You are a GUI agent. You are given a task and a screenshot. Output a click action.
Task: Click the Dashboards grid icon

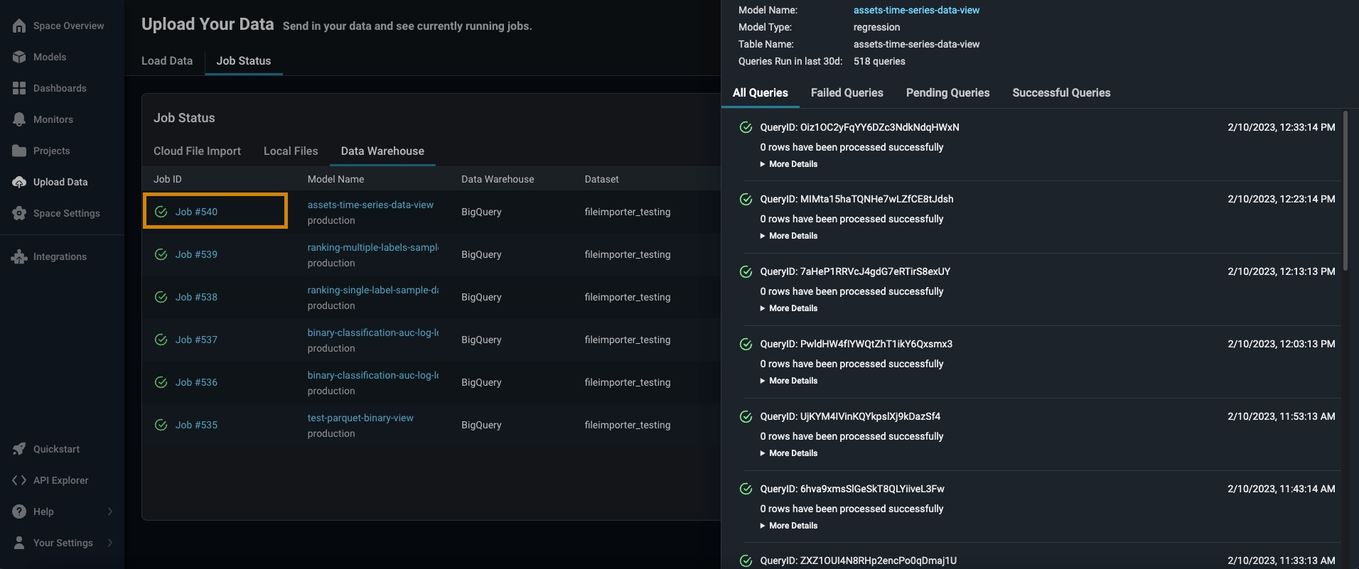(x=19, y=88)
